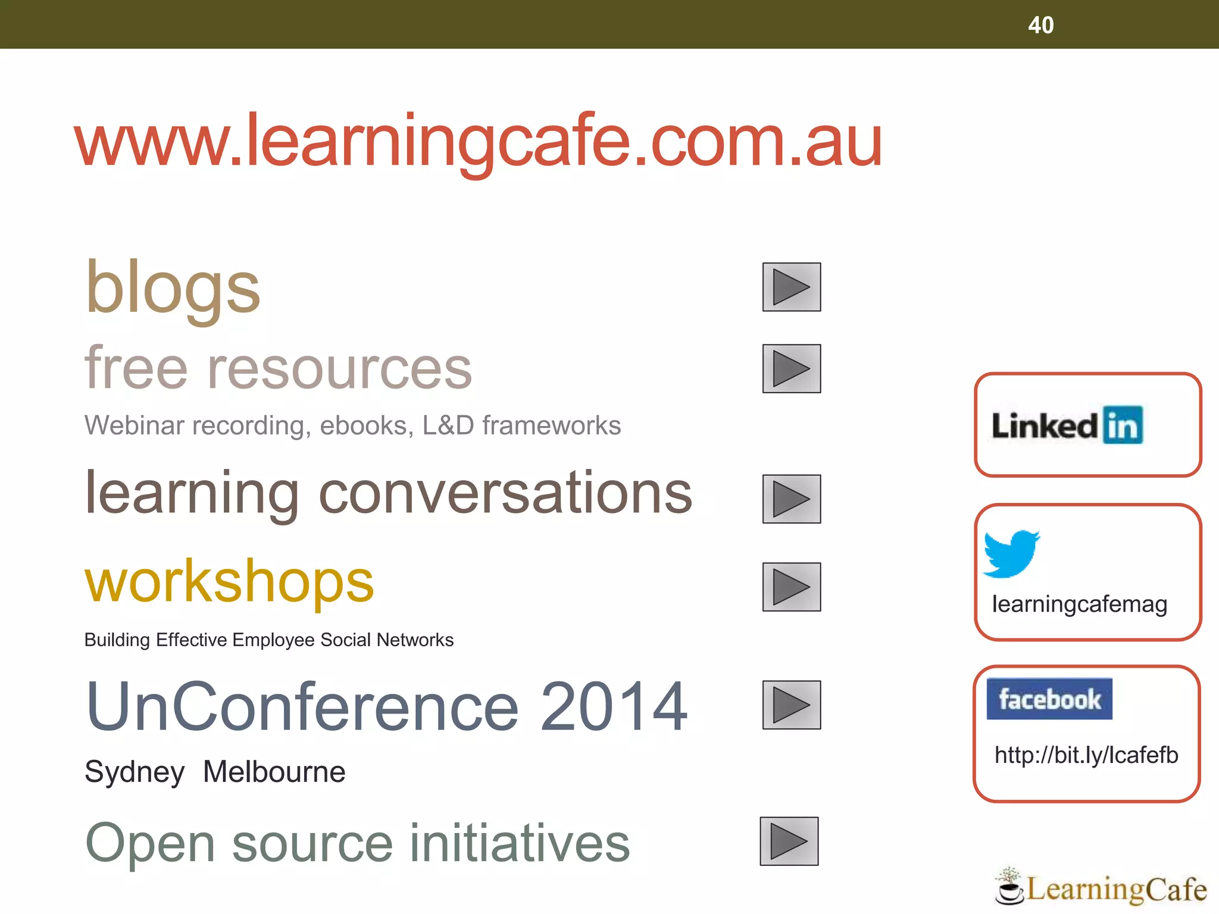Click the UnConference 2014 heading
This screenshot has width=1219, height=914.
pyautogui.click(x=387, y=706)
